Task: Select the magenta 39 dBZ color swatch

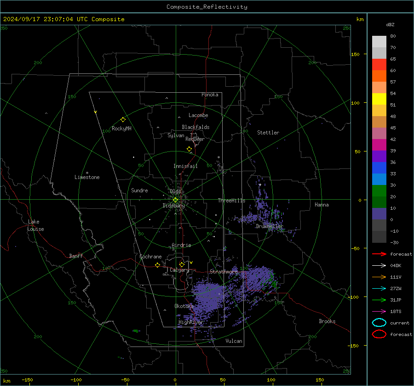Action: (x=379, y=145)
